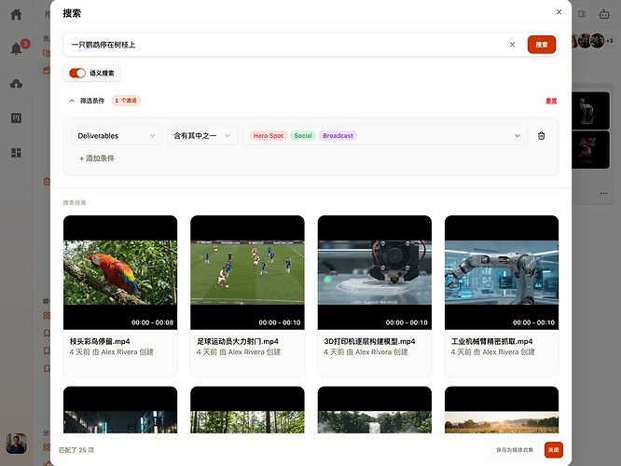Click the red 搜索 search button
Screen dimensions: 621x466
[542, 45]
